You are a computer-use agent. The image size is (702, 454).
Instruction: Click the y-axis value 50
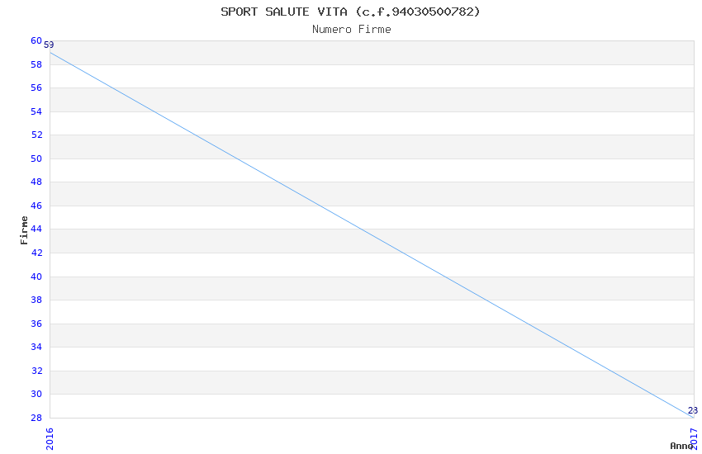36,158
